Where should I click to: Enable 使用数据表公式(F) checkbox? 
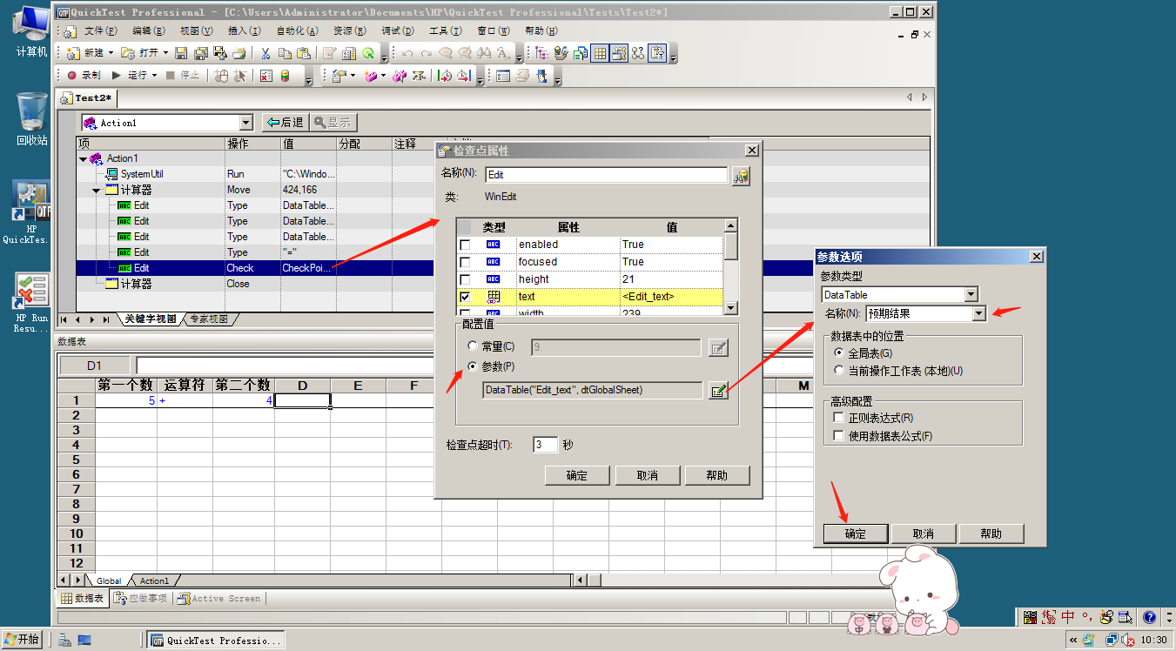coord(839,436)
